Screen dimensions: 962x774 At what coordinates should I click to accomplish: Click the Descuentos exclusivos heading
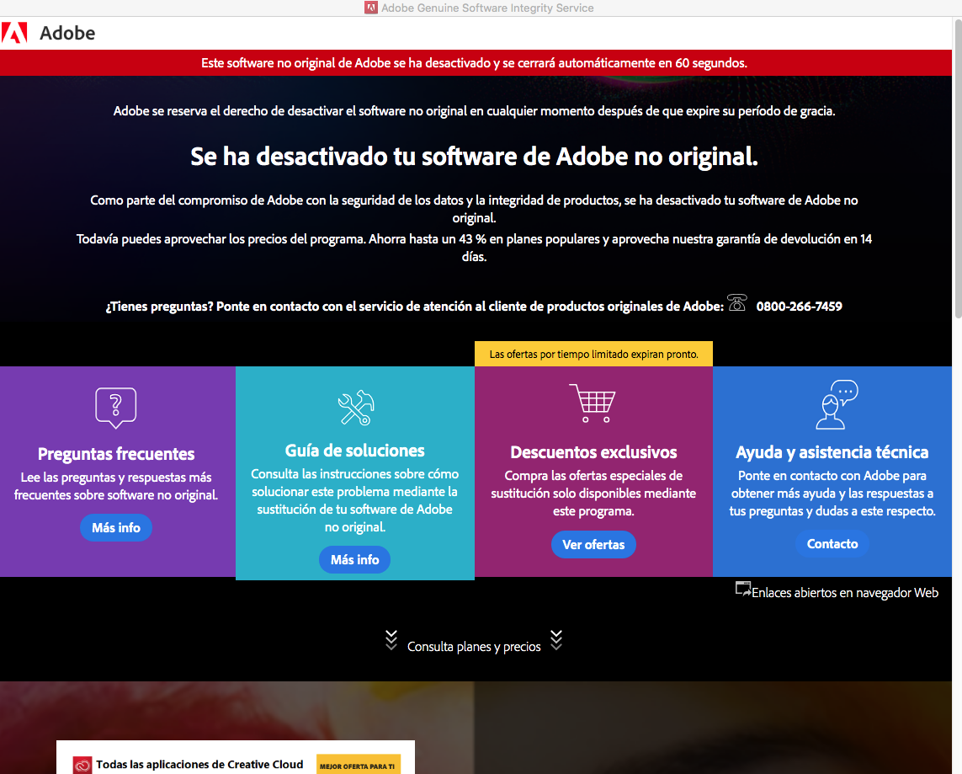(x=593, y=452)
